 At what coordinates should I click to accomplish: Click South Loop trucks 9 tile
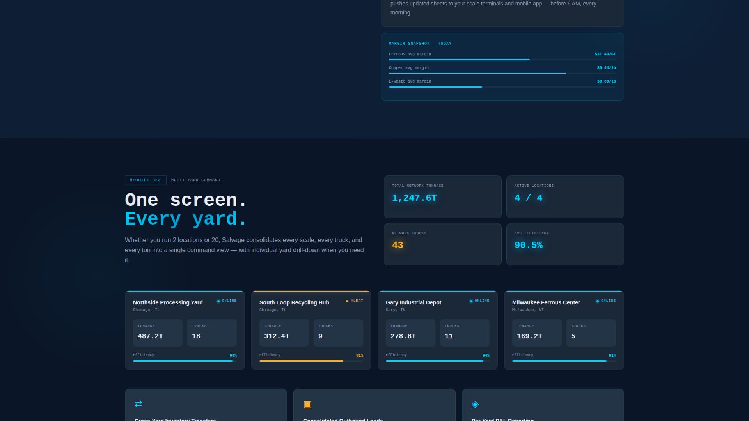pyautogui.click(x=338, y=333)
